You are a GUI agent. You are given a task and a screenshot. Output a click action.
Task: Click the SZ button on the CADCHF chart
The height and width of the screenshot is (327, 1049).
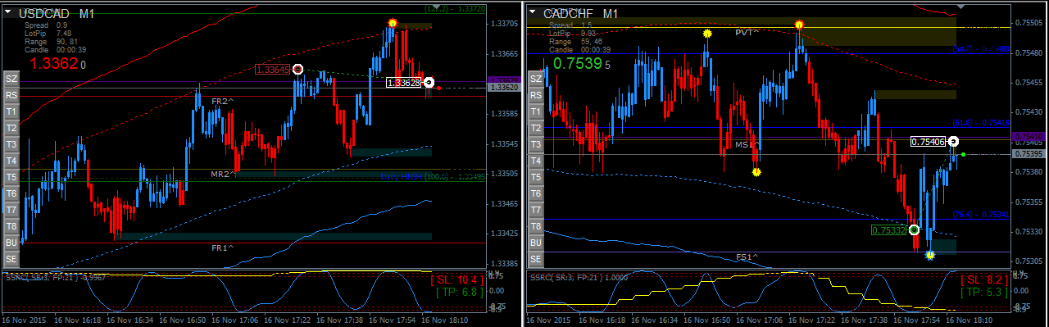(x=536, y=79)
